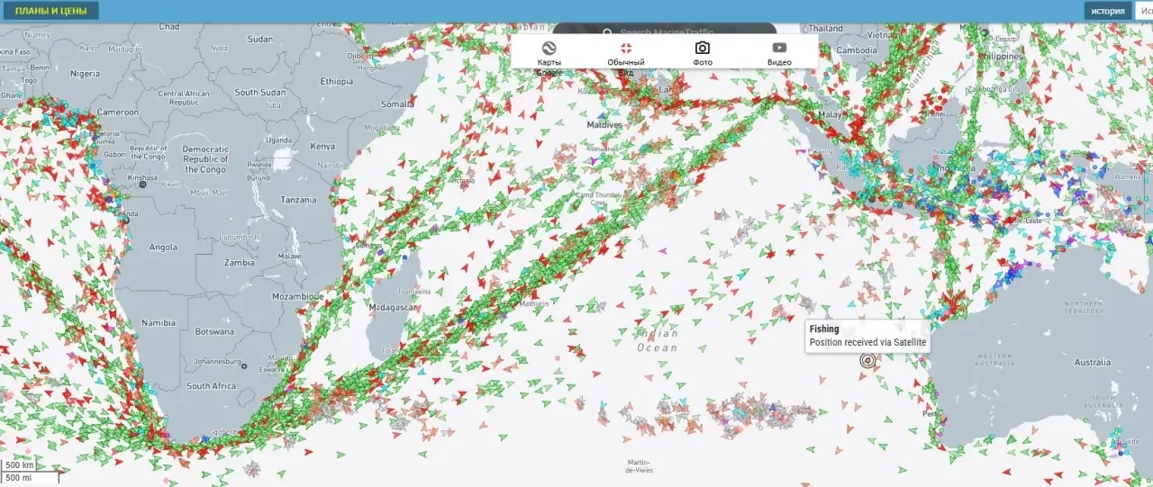Viewport: 1153px width, 487px height.
Task: Click the Johannesburg city marker dot
Action: pos(243,365)
